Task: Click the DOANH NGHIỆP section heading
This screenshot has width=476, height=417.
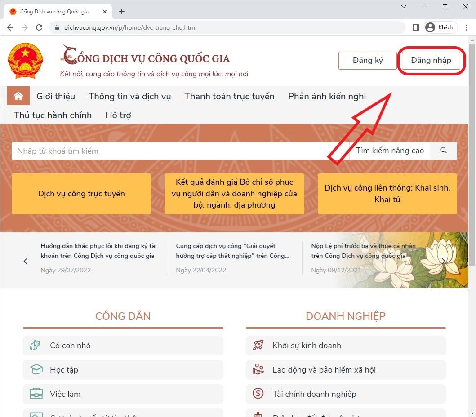Action: click(x=346, y=316)
